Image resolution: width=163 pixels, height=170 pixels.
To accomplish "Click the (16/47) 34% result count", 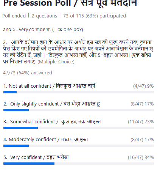I will click(141, 157).
